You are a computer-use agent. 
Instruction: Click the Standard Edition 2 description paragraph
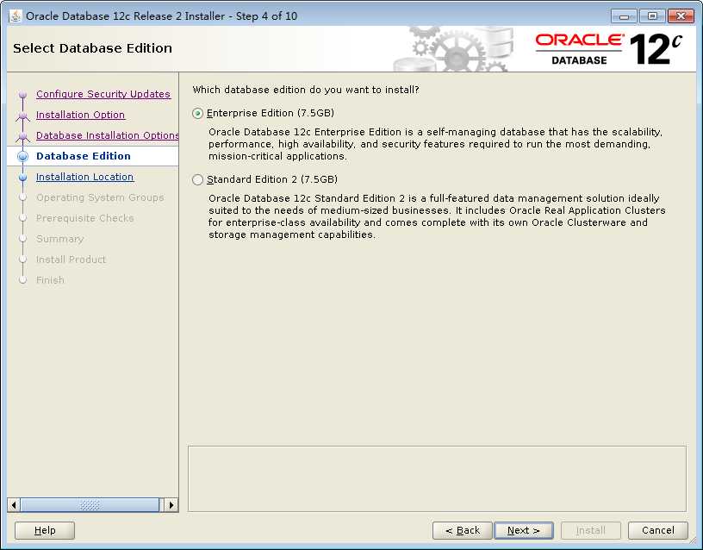[x=437, y=216]
